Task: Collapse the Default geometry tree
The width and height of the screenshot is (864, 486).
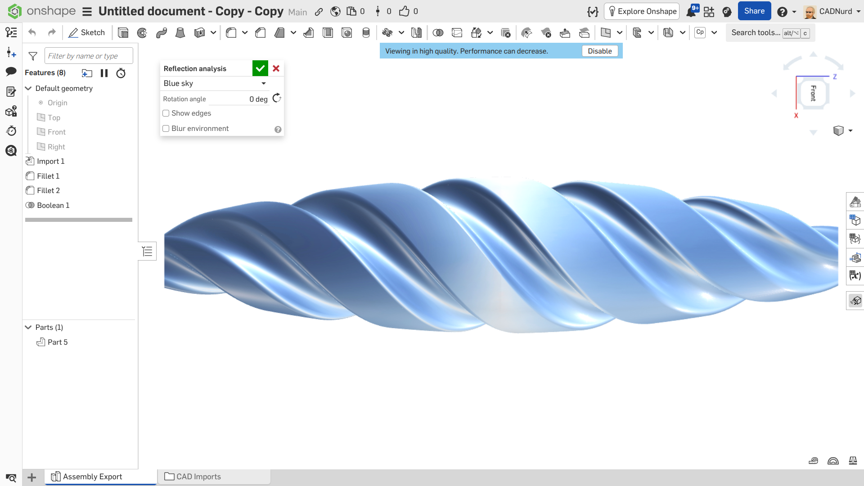Action: pos(28,88)
